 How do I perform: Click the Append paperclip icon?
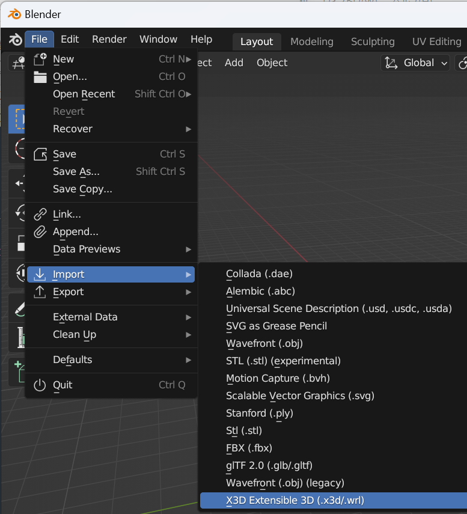[x=40, y=232]
